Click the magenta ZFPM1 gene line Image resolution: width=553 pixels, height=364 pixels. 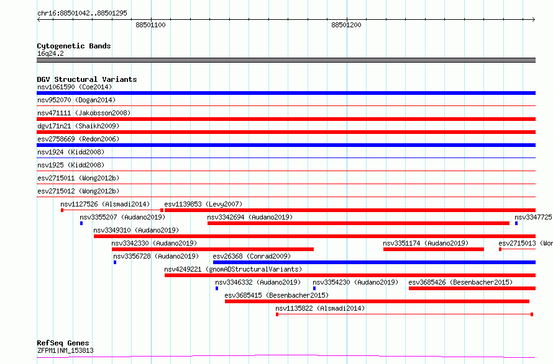point(286,357)
